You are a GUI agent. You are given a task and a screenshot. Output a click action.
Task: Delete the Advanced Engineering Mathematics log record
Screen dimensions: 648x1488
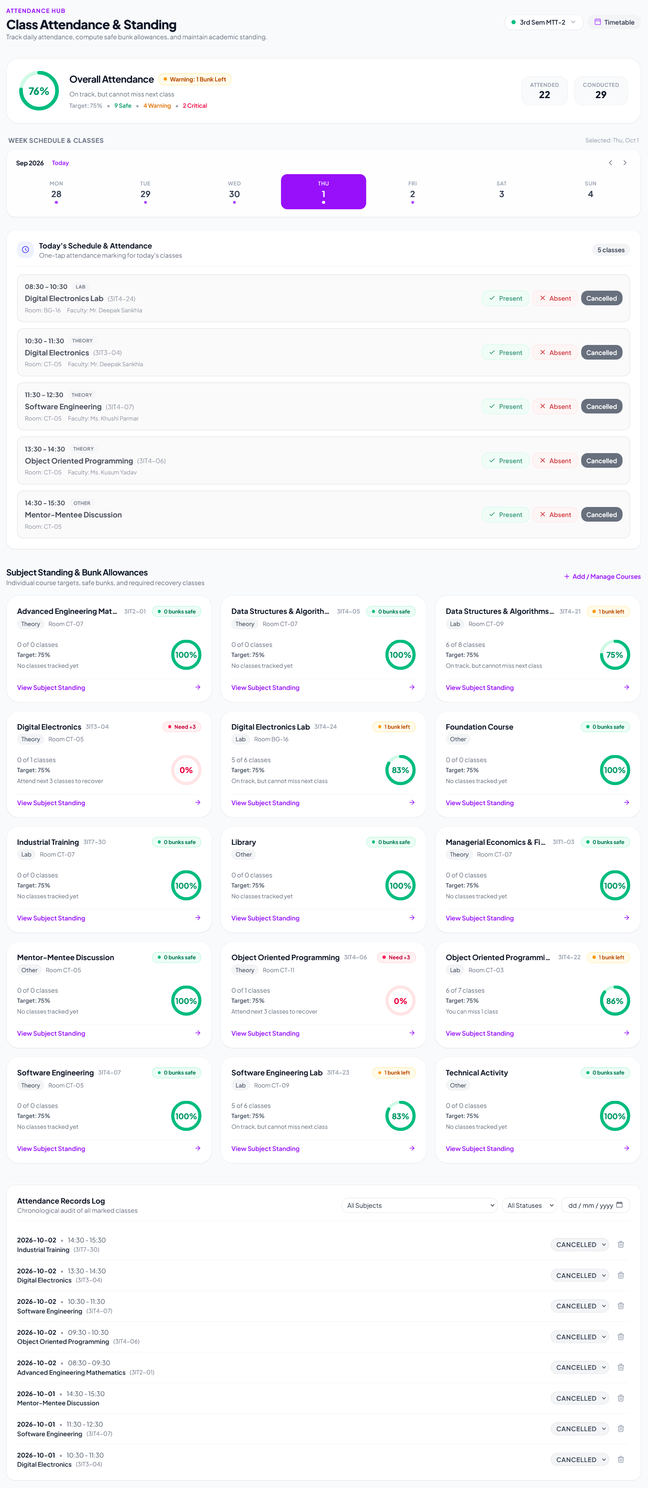(x=621, y=1367)
